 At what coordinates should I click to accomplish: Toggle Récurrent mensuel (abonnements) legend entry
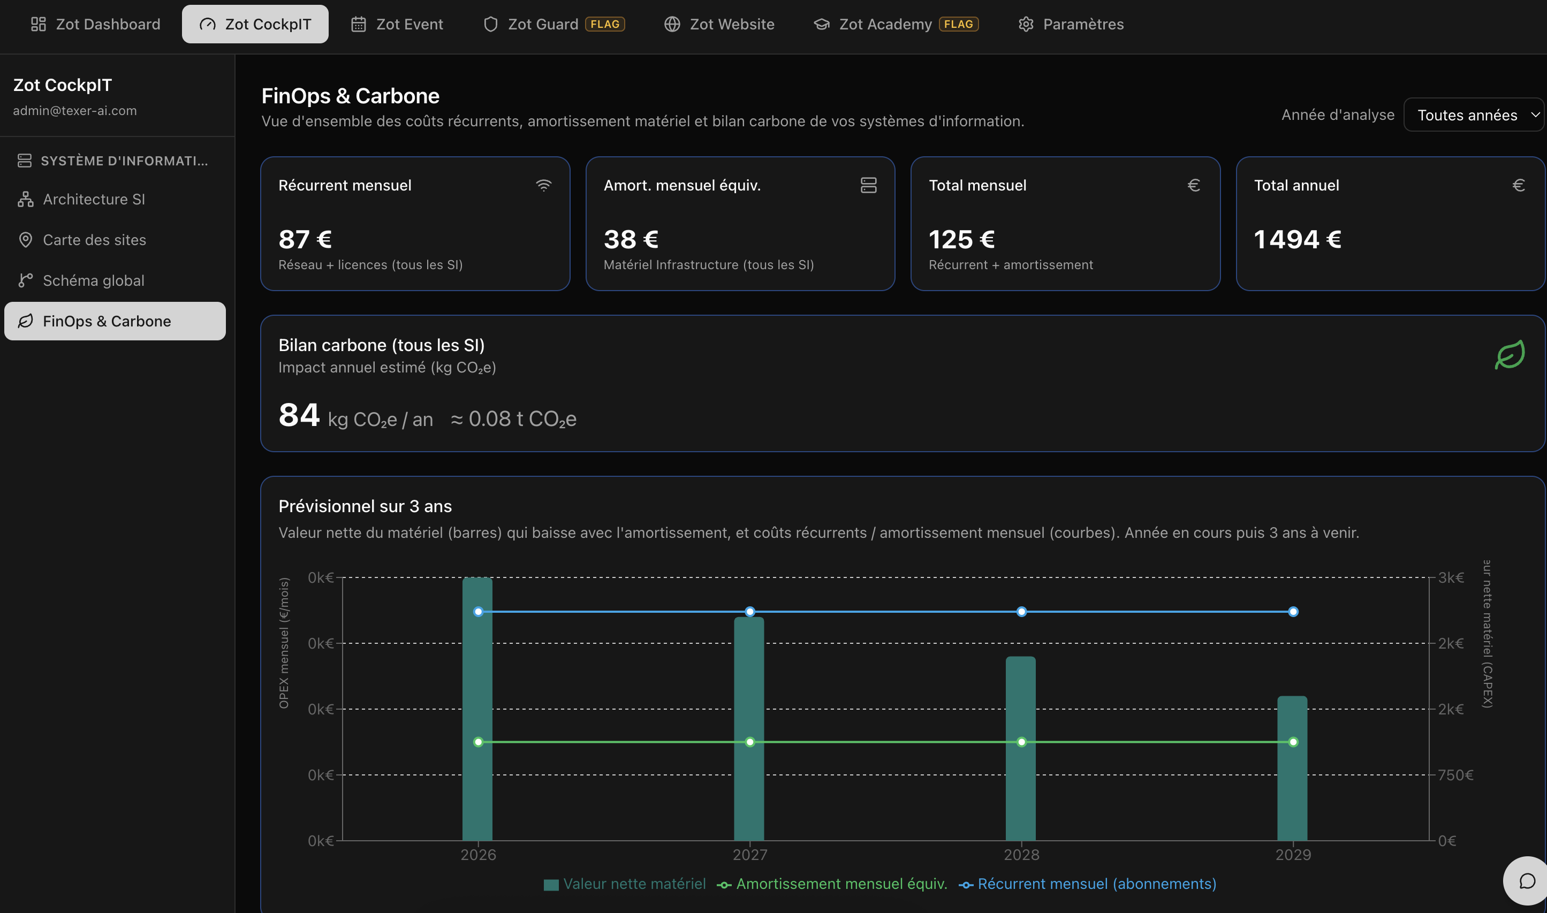[x=1087, y=884]
